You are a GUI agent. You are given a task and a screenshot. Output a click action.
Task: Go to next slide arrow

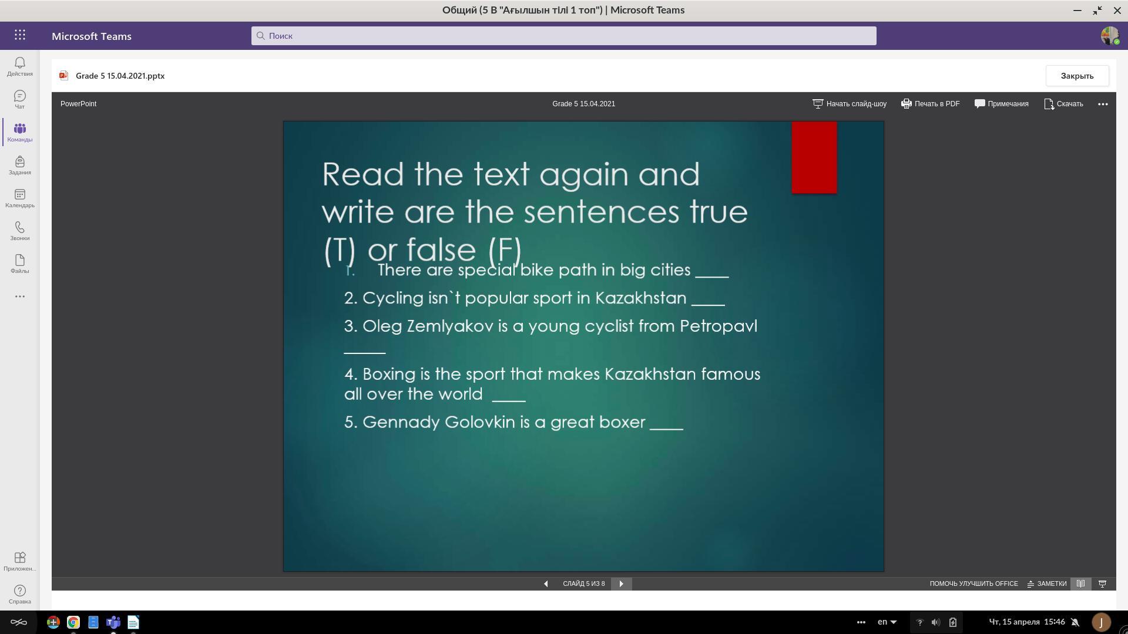click(621, 584)
